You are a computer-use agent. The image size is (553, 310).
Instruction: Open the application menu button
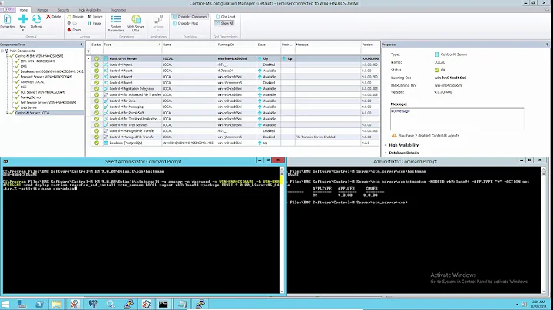(x=7, y=9)
